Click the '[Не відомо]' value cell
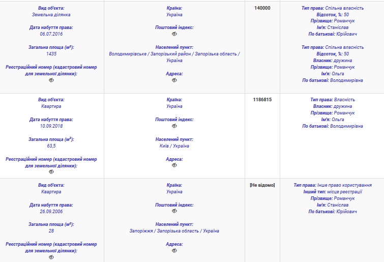 tap(262, 185)
